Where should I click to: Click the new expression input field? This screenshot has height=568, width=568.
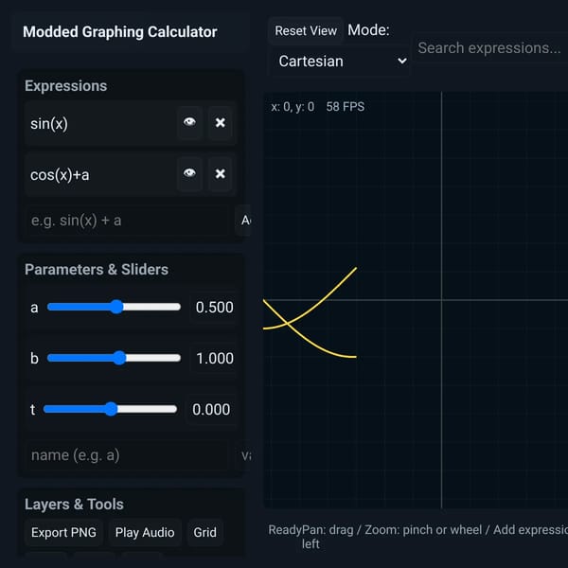point(127,221)
